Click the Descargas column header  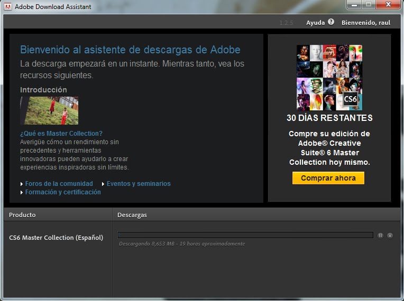(x=256, y=215)
